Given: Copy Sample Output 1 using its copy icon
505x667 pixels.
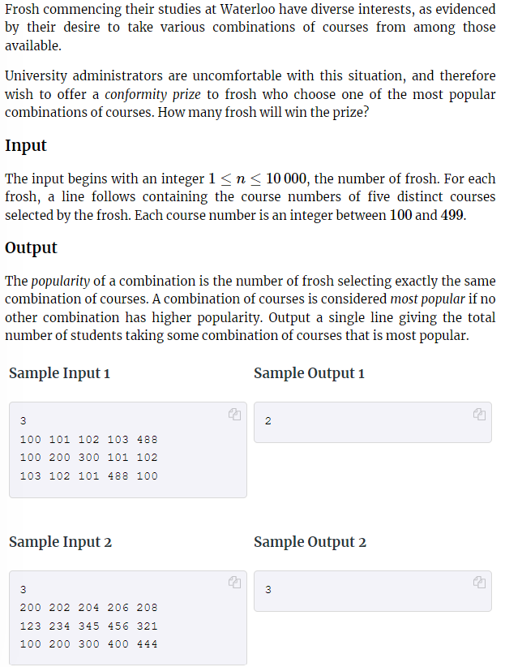Looking at the screenshot, I should (x=480, y=414).
